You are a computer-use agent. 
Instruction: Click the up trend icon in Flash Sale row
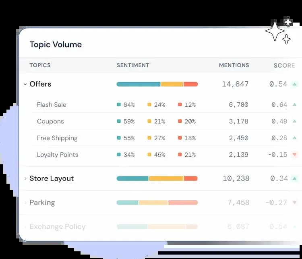click(x=295, y=105)
